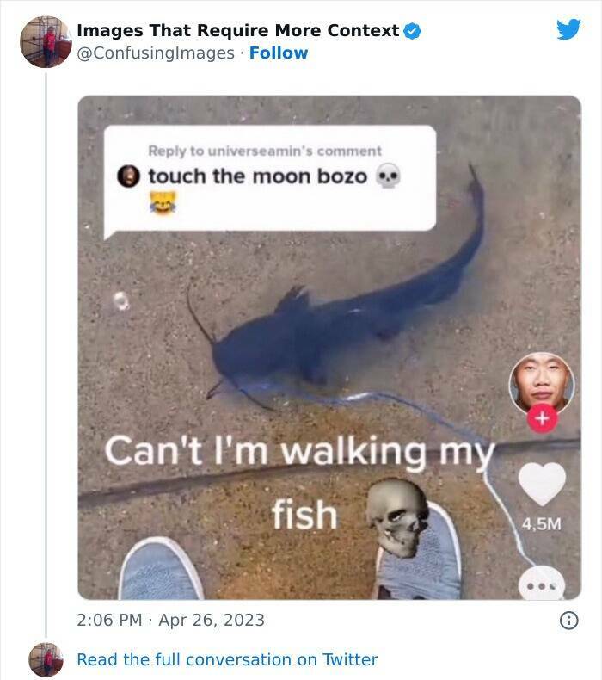Click the Follow link
Viewport: 602px width, 680px height.
[x=278, y=53]
